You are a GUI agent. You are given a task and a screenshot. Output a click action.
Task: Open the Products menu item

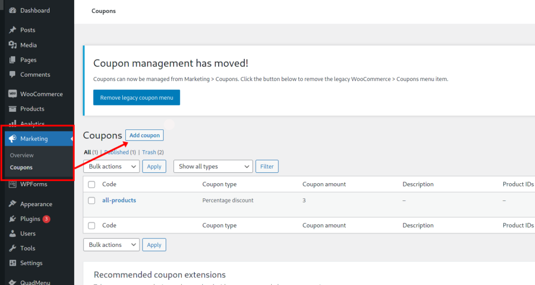(x=32, y=109)
